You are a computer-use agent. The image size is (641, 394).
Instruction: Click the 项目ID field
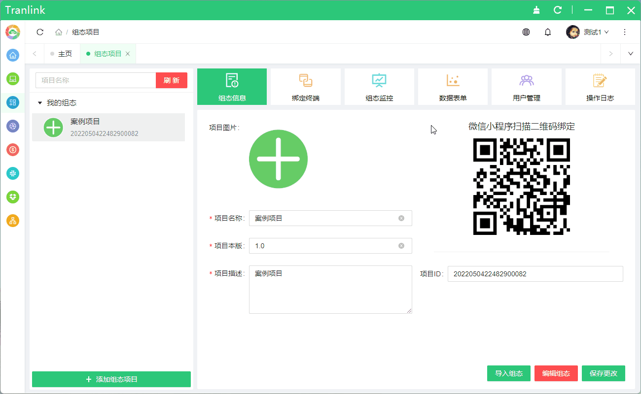click(535, 274)
